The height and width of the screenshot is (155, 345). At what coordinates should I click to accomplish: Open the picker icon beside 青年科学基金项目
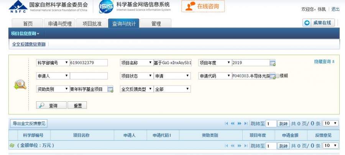[x=110, y=89]
